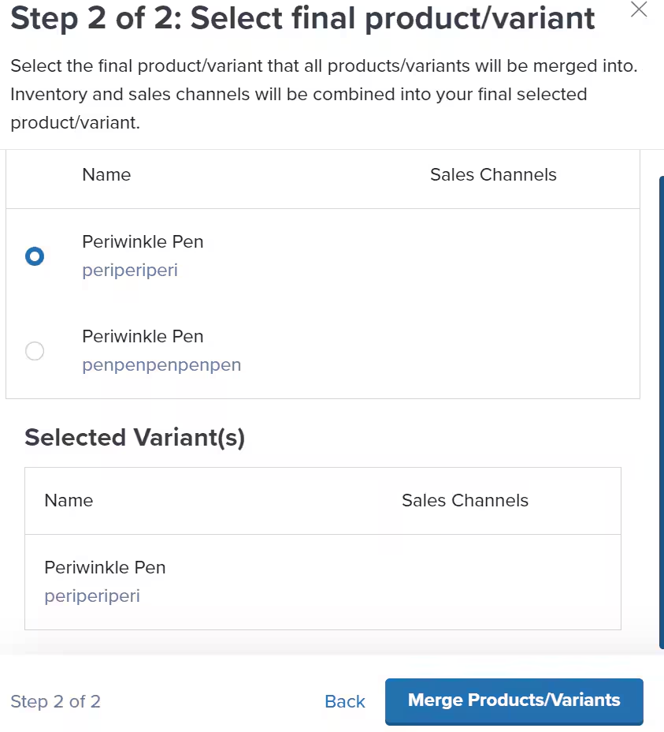The width and height of the screenshot is (664, 732).
Task: Click the Name header in the top table
Action: click(x=106, y=175)
